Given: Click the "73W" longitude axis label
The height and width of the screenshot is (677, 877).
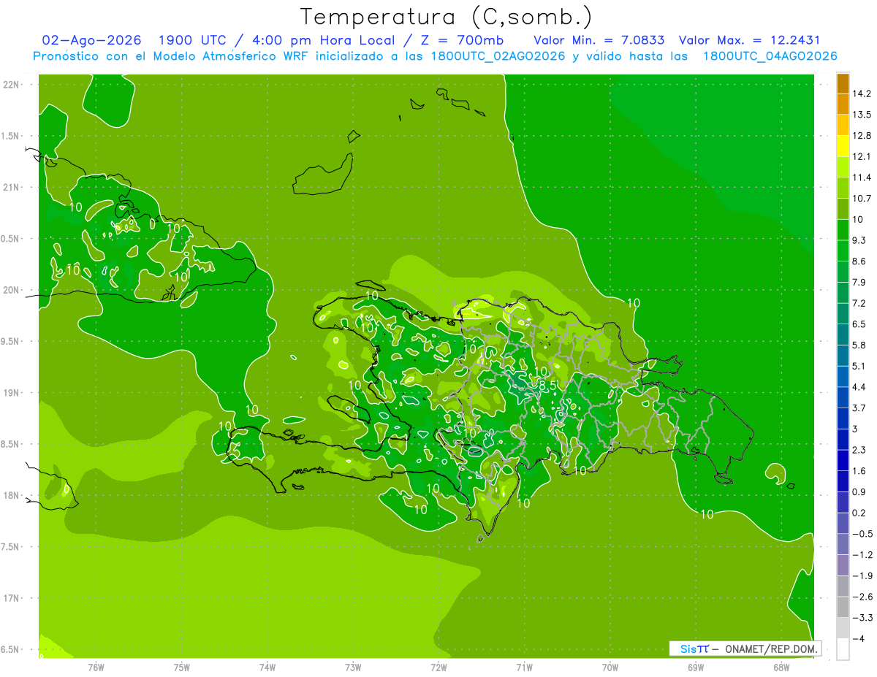Looking at the screenshot, I should coord(353,668).
